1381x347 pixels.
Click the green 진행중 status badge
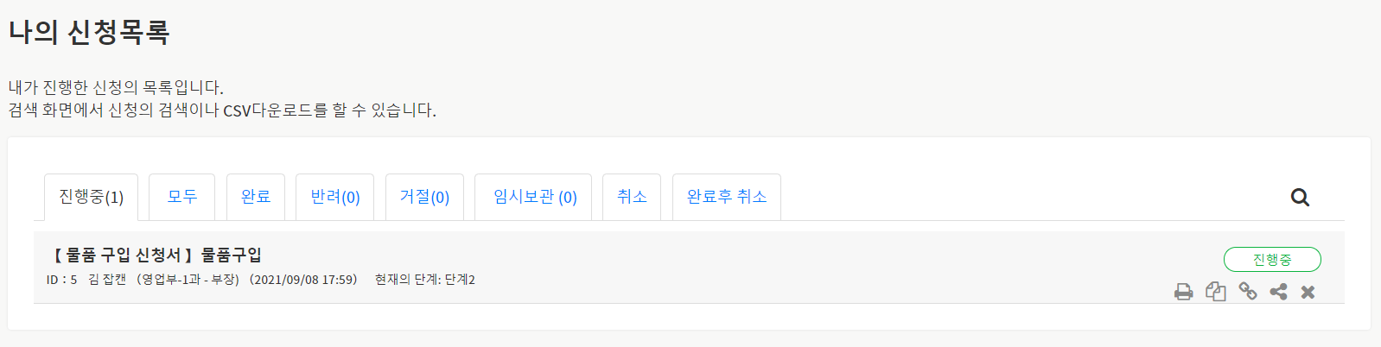tap(1271, 259)
